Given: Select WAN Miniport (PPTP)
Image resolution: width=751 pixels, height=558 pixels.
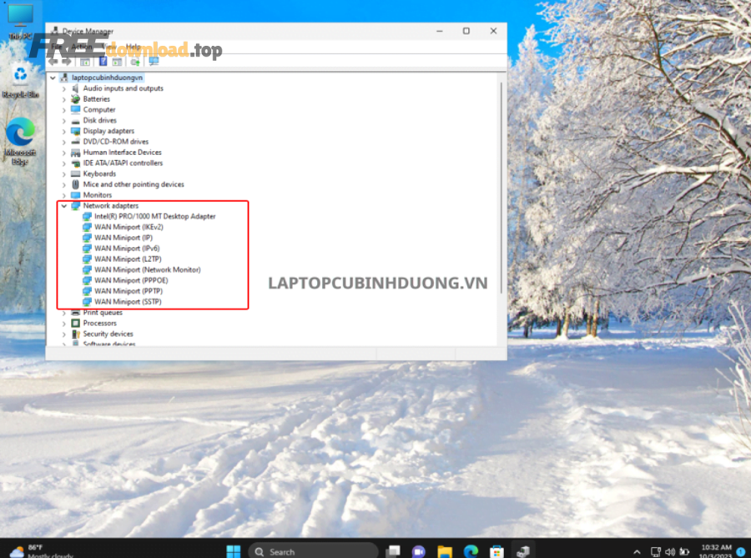Looking at the screenshot, I should tap(129, 291).
